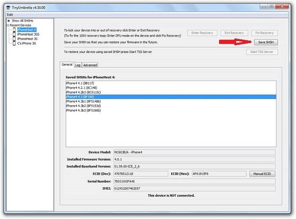
Task: Select iPhone4 4.3b3 (8F5166b) SHSH entry
Action: pyautogui.click(x=83, y=111)
